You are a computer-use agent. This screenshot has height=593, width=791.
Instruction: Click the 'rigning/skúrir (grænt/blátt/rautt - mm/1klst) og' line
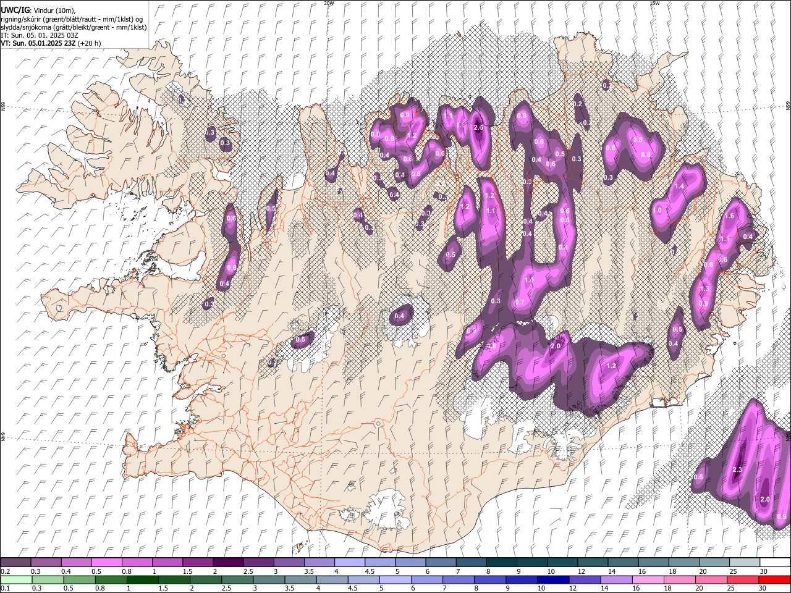point(72,19)
